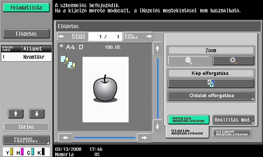Open Oldalak elforgatása page rotation
This screenshot has width=263, height=157.
(211, 96)
